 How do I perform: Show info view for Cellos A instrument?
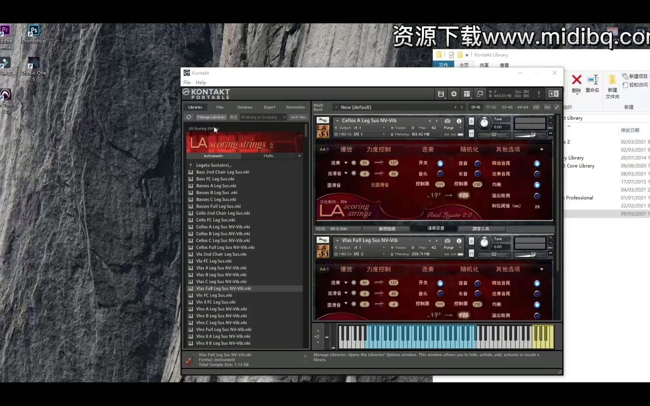coord(459,121)
